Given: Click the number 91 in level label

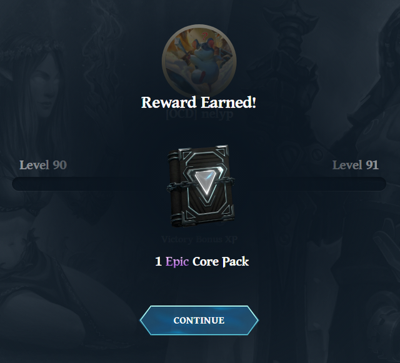Looking at the screenshot, I should point(372,165).
